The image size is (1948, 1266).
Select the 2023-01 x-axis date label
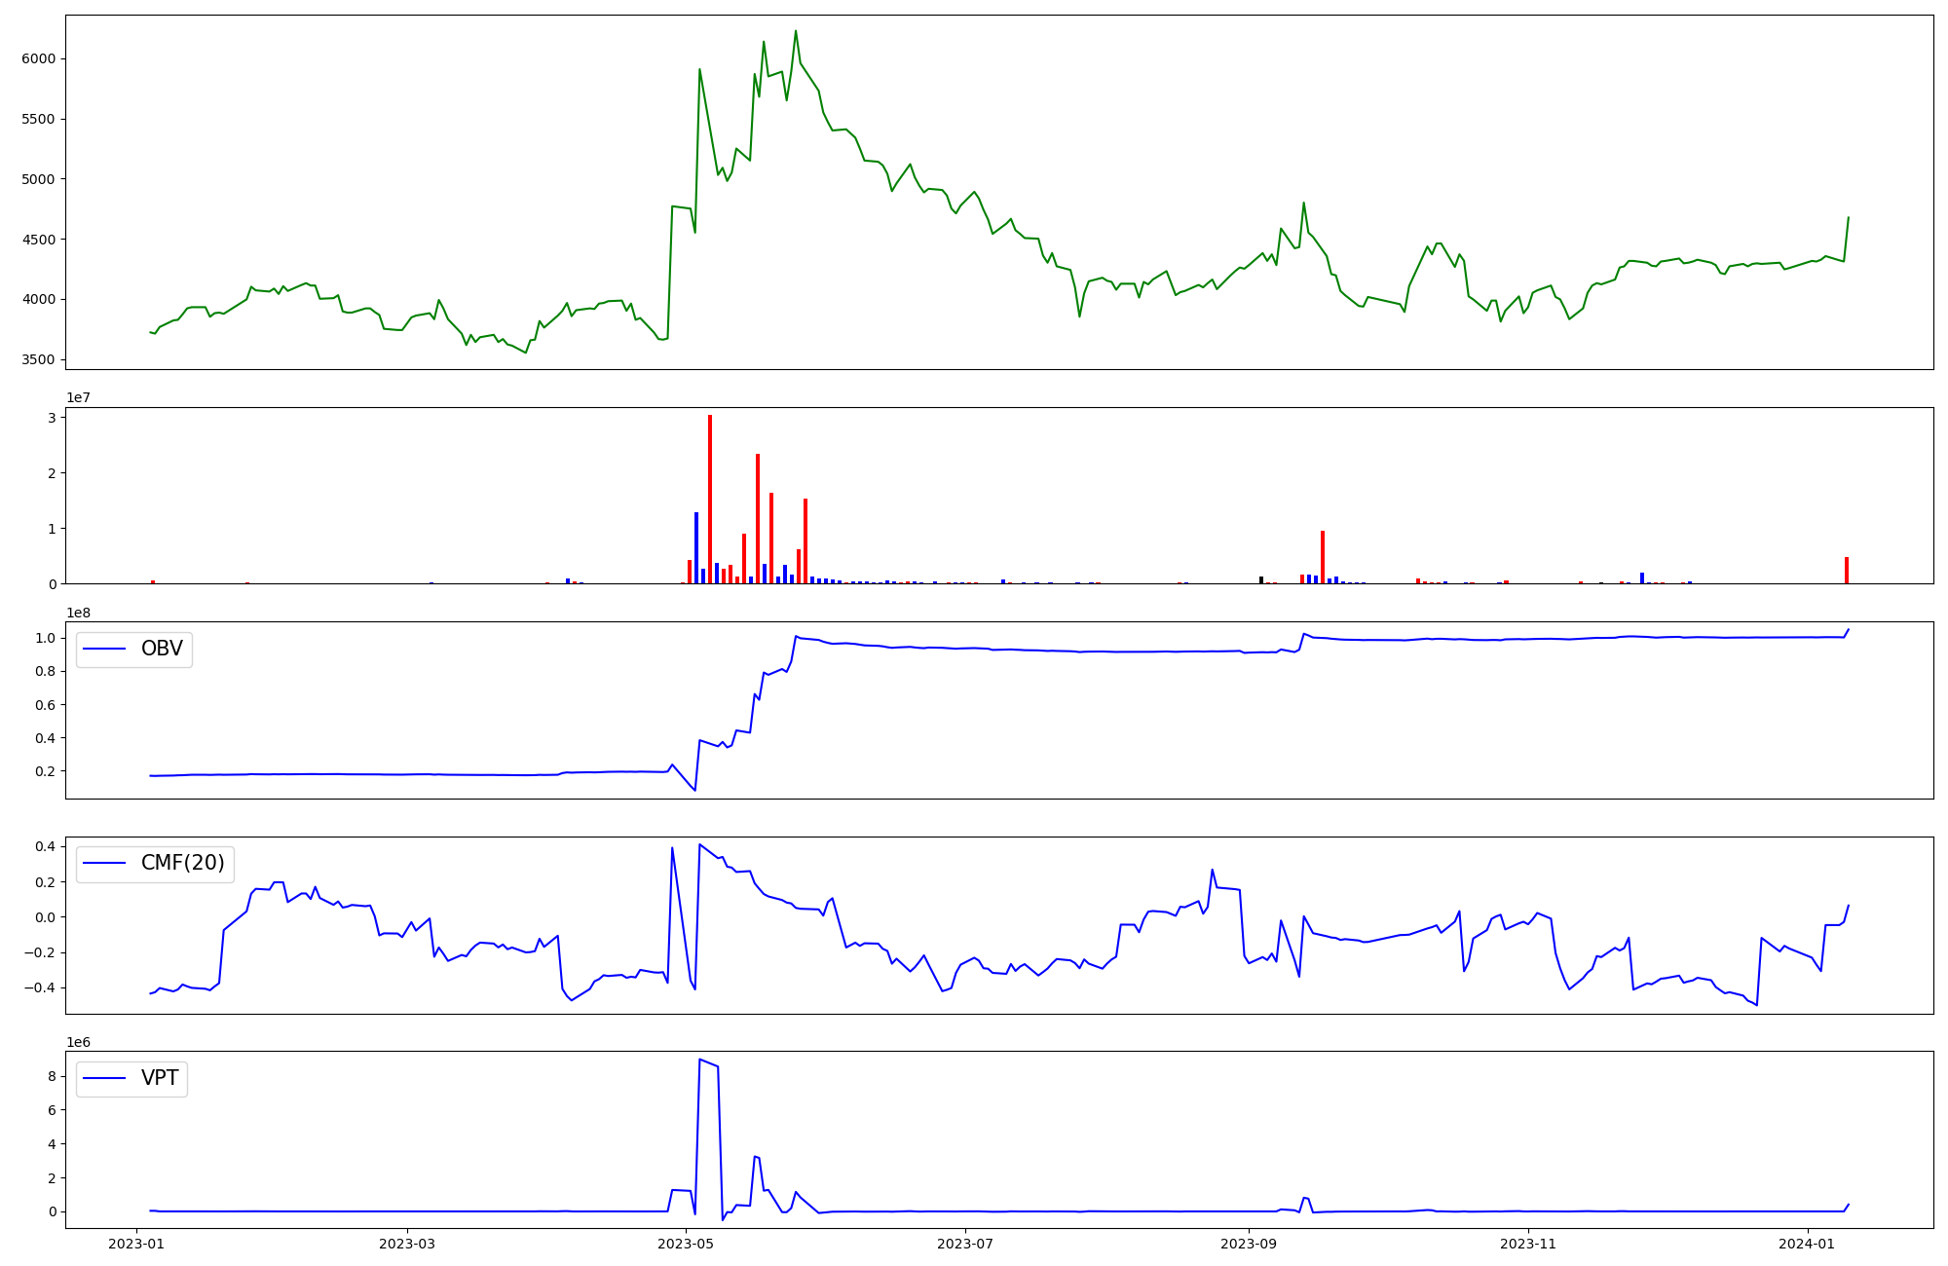click(136, 1244)
